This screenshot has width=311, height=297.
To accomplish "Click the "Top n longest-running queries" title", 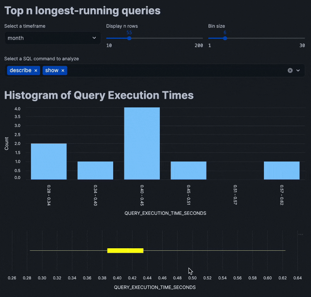I will coord(82,11).
